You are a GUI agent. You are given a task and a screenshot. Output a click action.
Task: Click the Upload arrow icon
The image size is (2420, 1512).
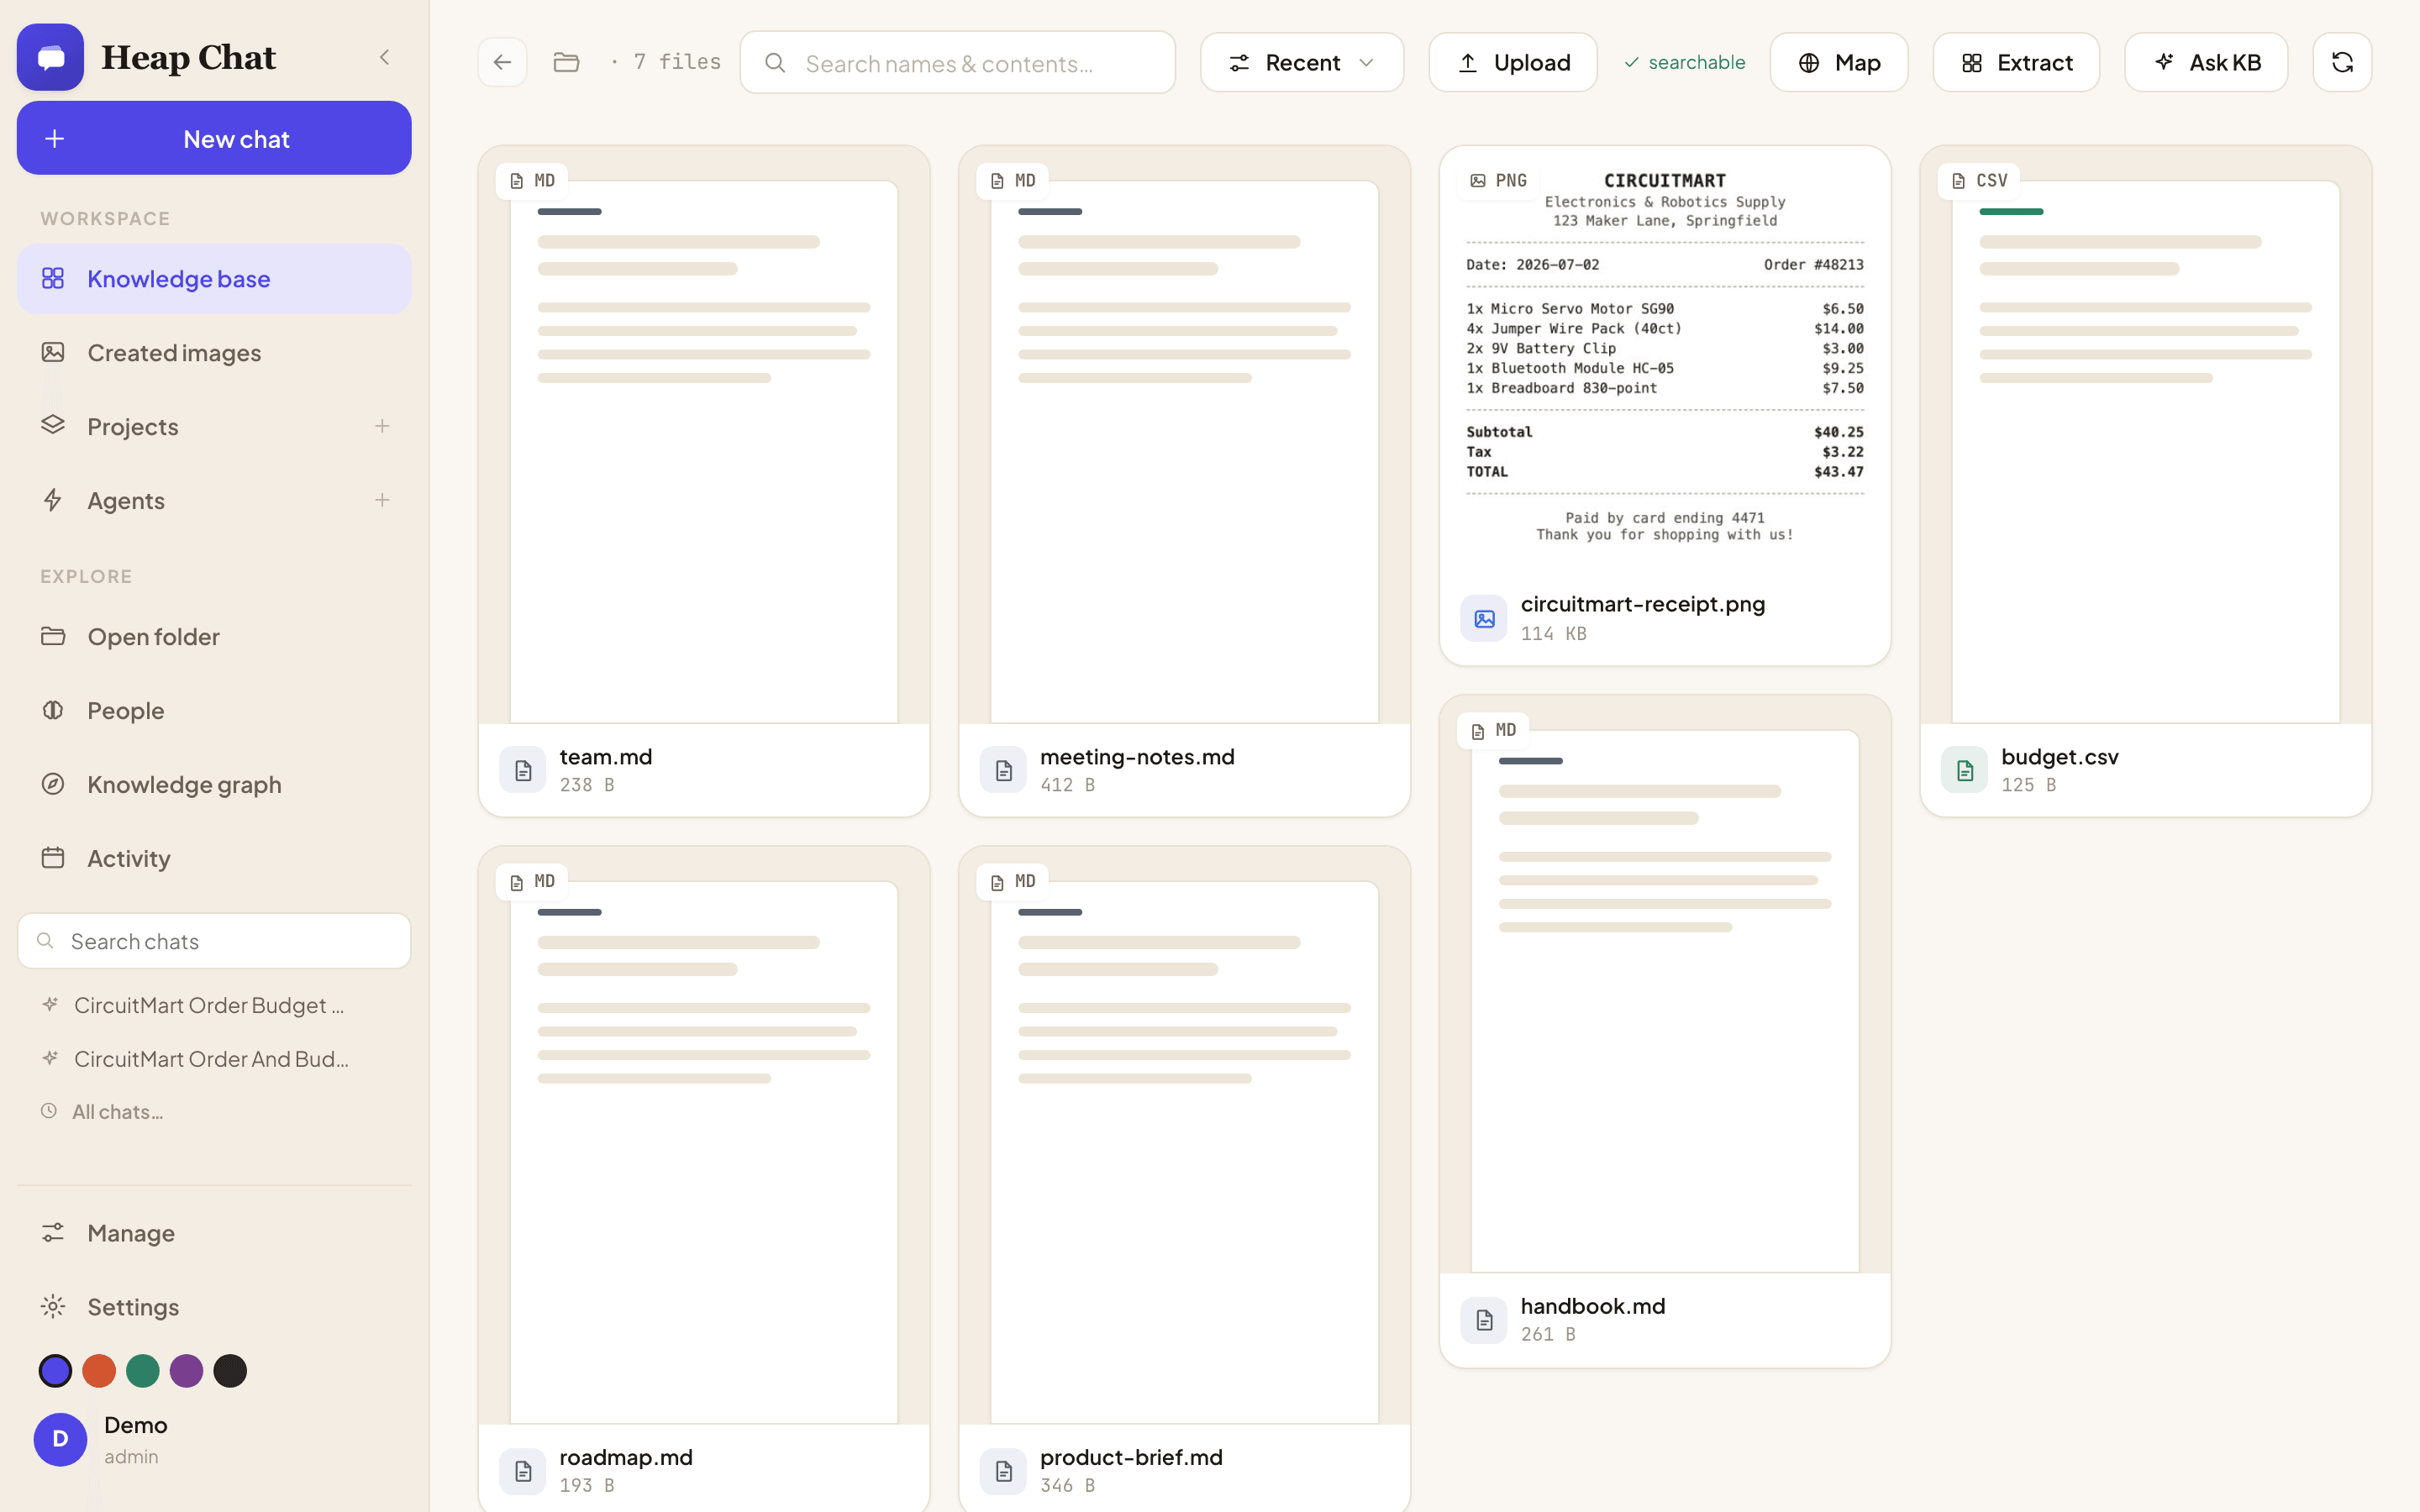pyautogui.click(x=1467, y=63)
